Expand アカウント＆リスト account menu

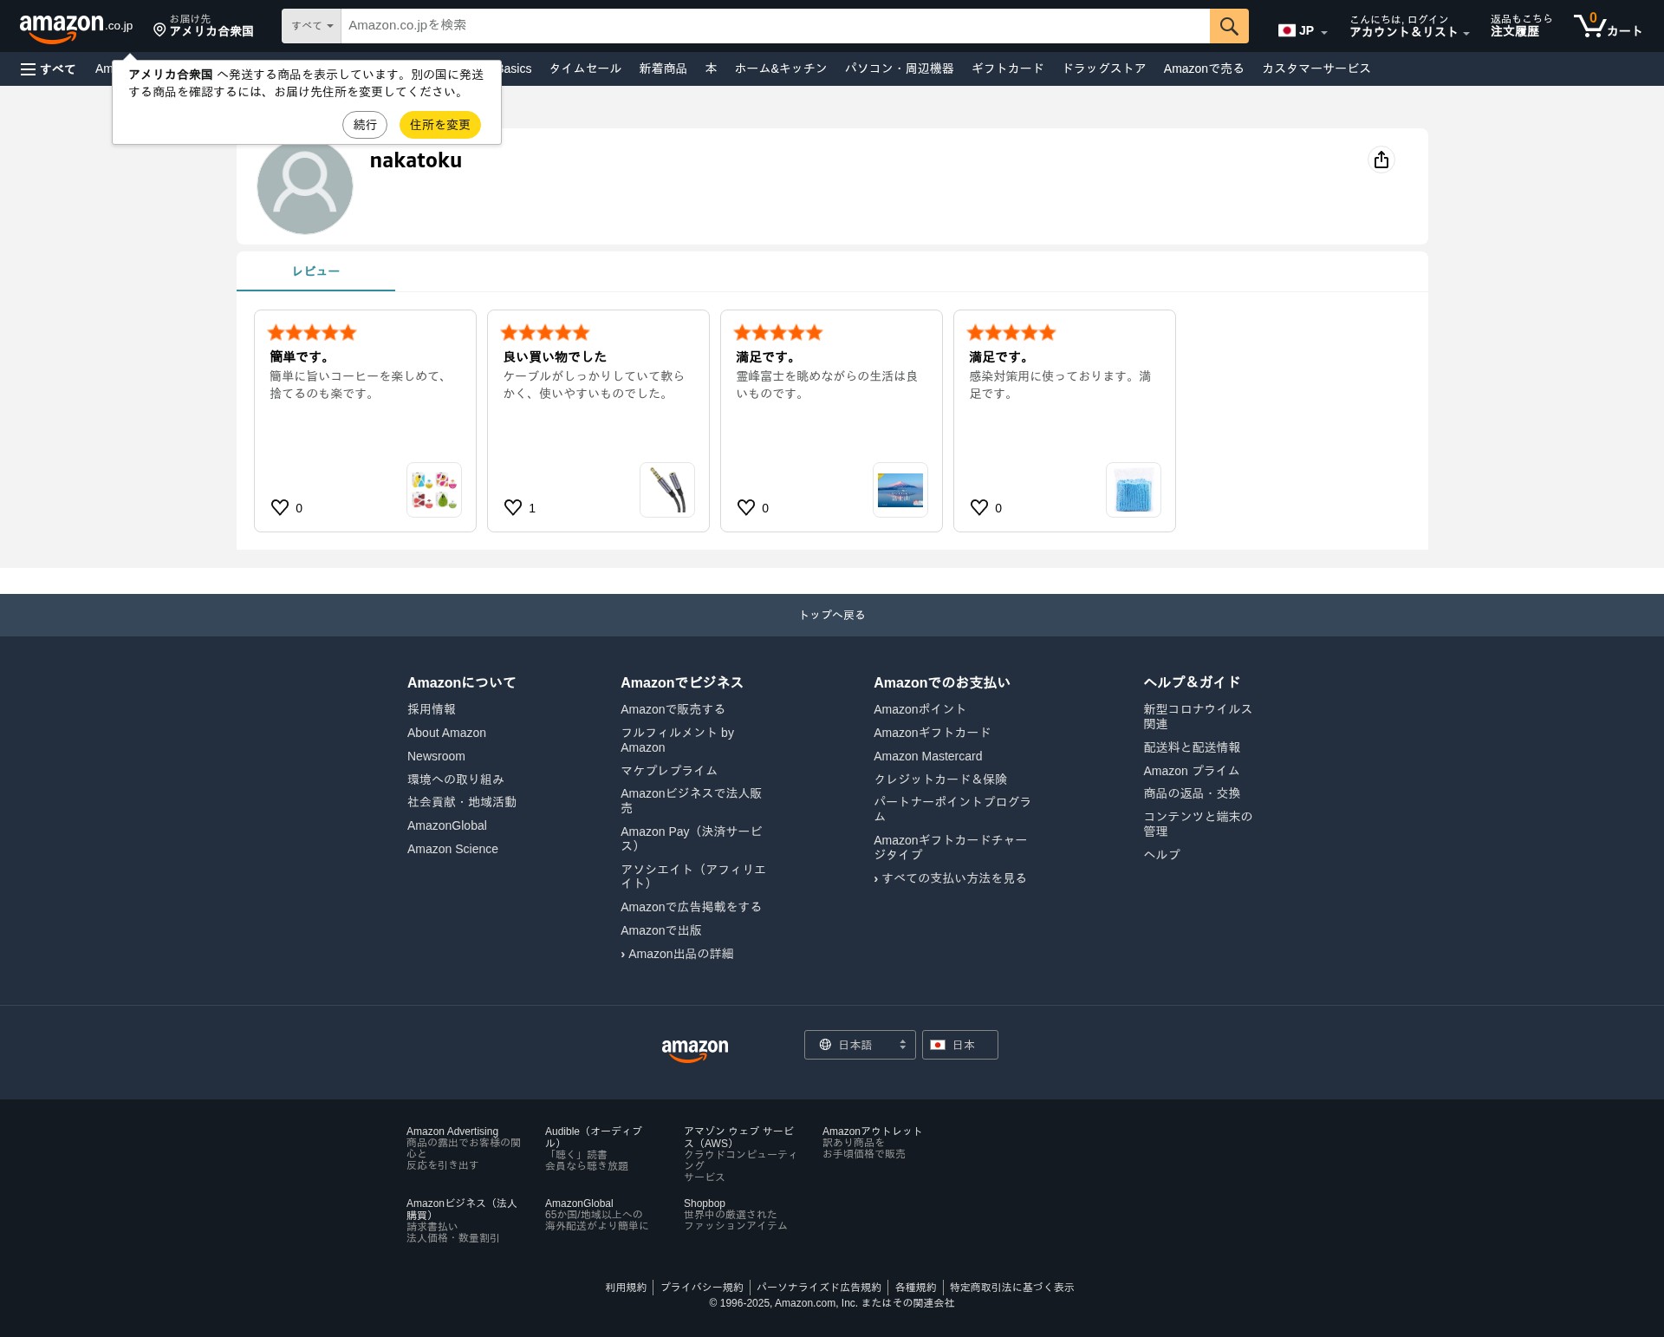point(1409,26)
